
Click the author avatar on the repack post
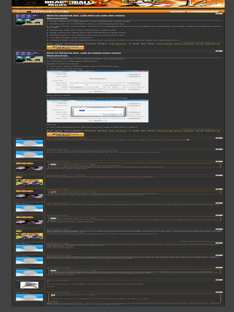29,59
